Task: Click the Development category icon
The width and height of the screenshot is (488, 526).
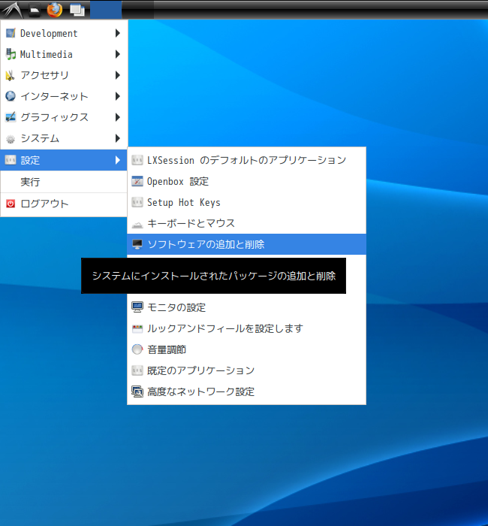Action: (x=11, y=33)
